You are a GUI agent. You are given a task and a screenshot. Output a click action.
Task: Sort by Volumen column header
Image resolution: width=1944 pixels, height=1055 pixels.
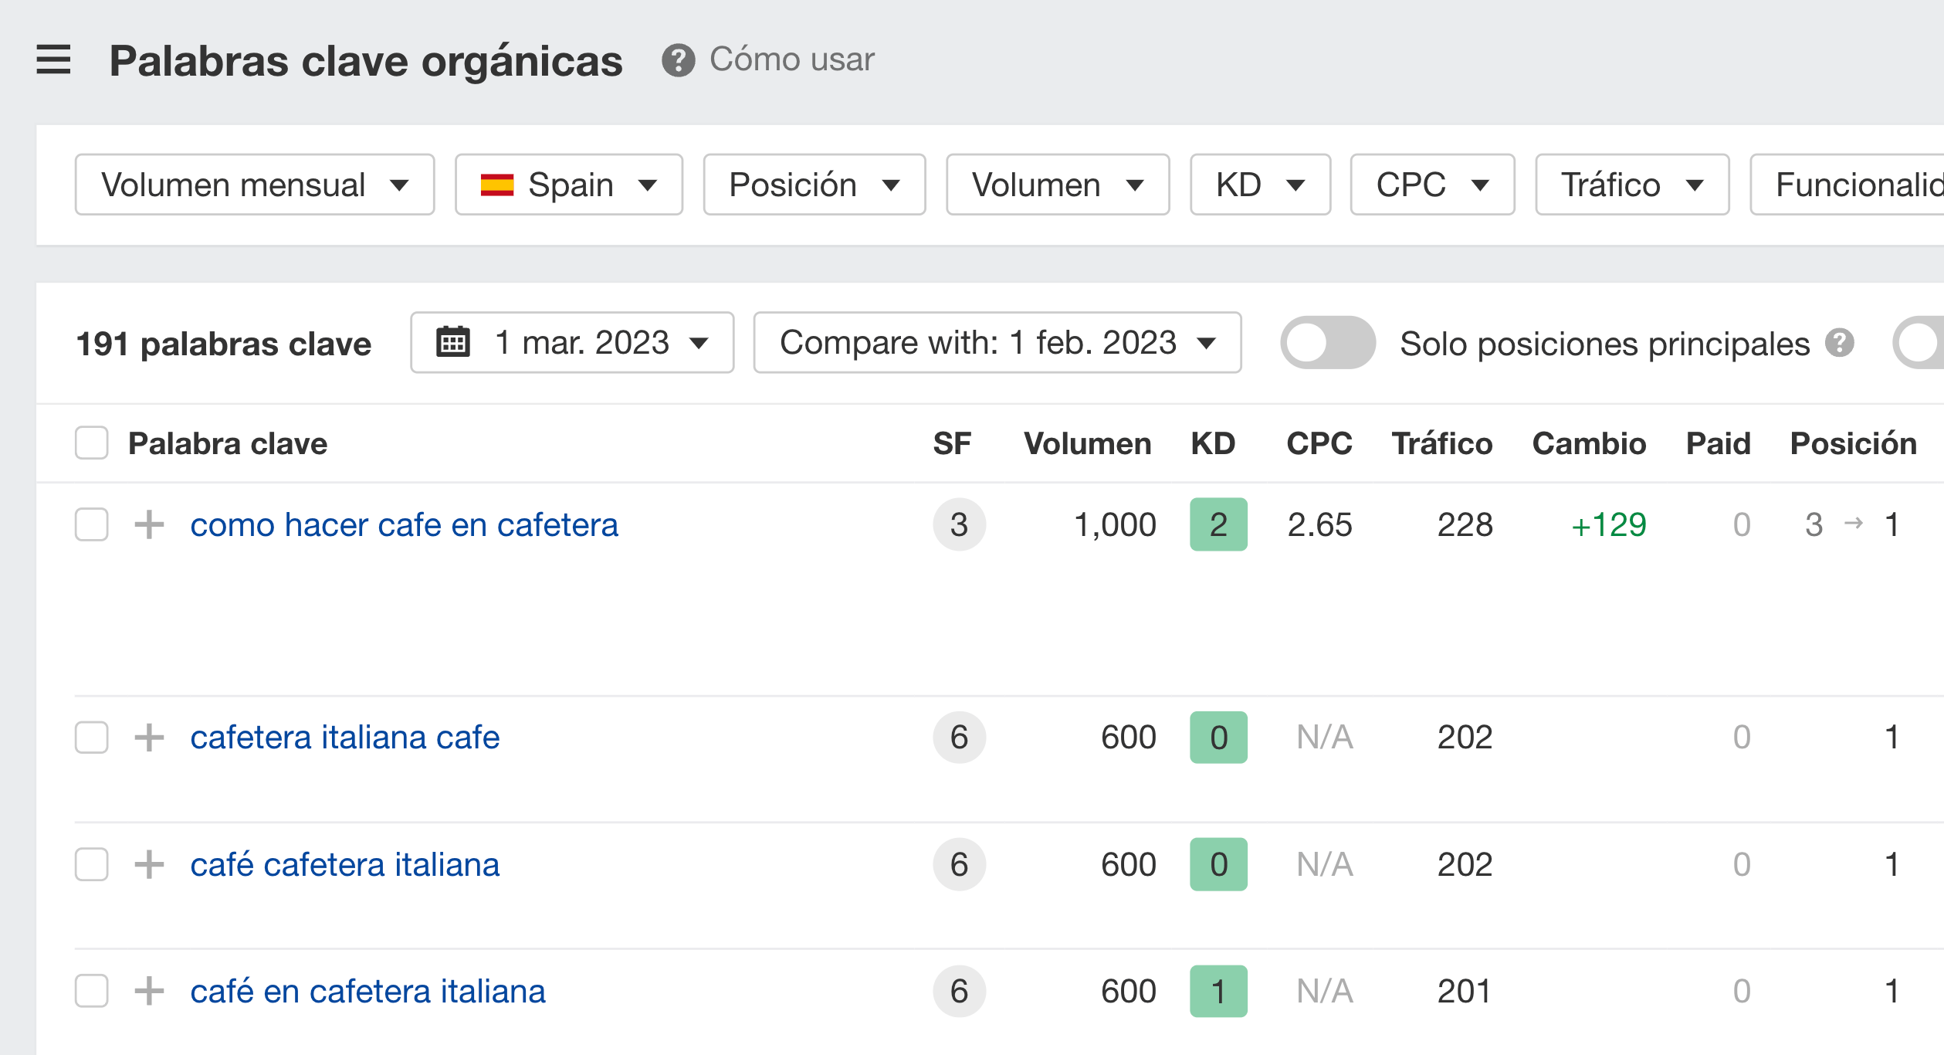pos(1086,443)
